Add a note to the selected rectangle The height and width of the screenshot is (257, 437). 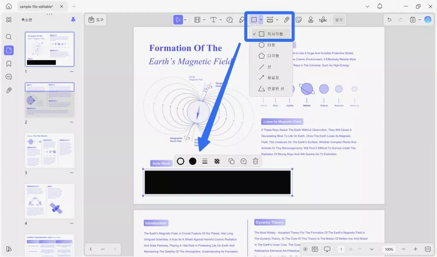pyautogui.click(x=244, y=161)
